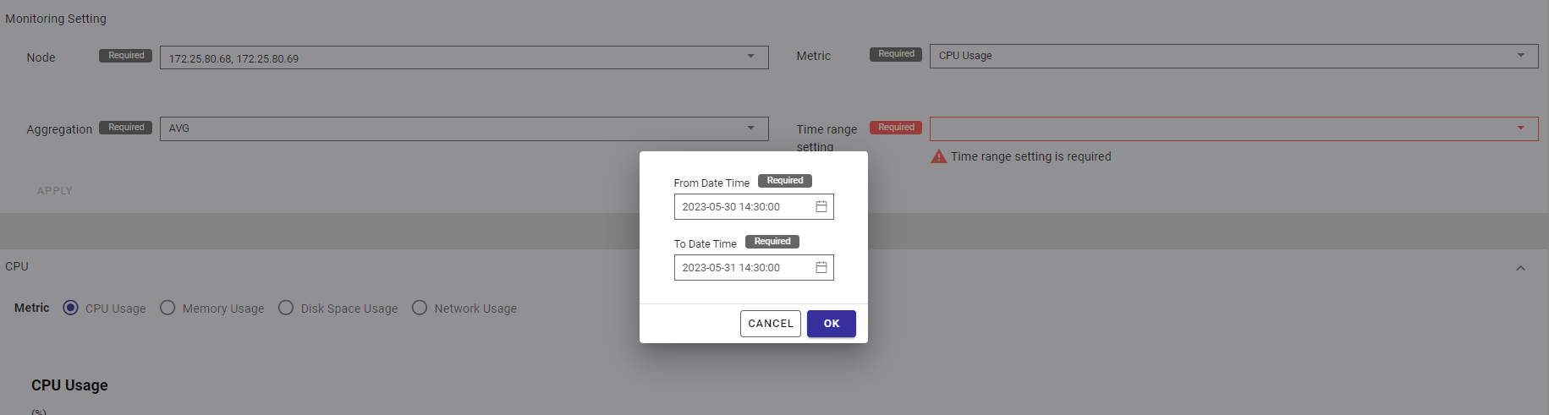This screenshot has width=1549, height=415.
Task: Expand the Time range setting dropdown
Action: [1520, 128]
